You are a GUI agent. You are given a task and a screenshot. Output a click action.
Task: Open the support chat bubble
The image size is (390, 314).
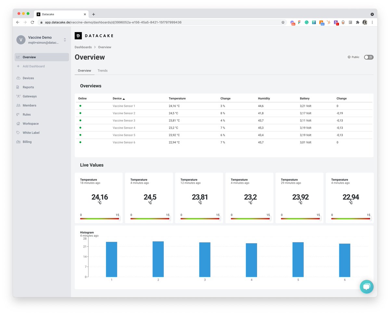click(x=367, y=287)
